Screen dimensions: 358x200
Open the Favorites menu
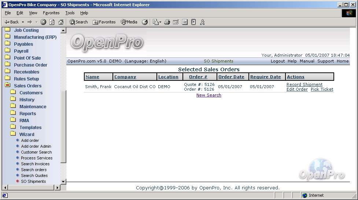pos(51,13)
